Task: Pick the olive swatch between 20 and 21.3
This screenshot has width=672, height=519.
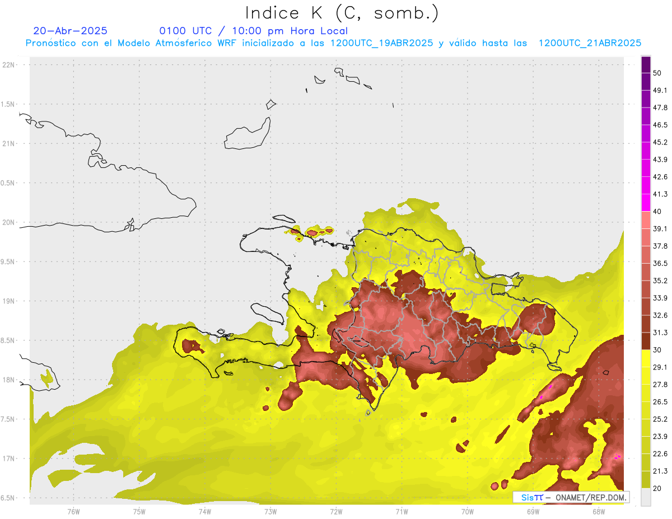Action: tap(646, 479)
